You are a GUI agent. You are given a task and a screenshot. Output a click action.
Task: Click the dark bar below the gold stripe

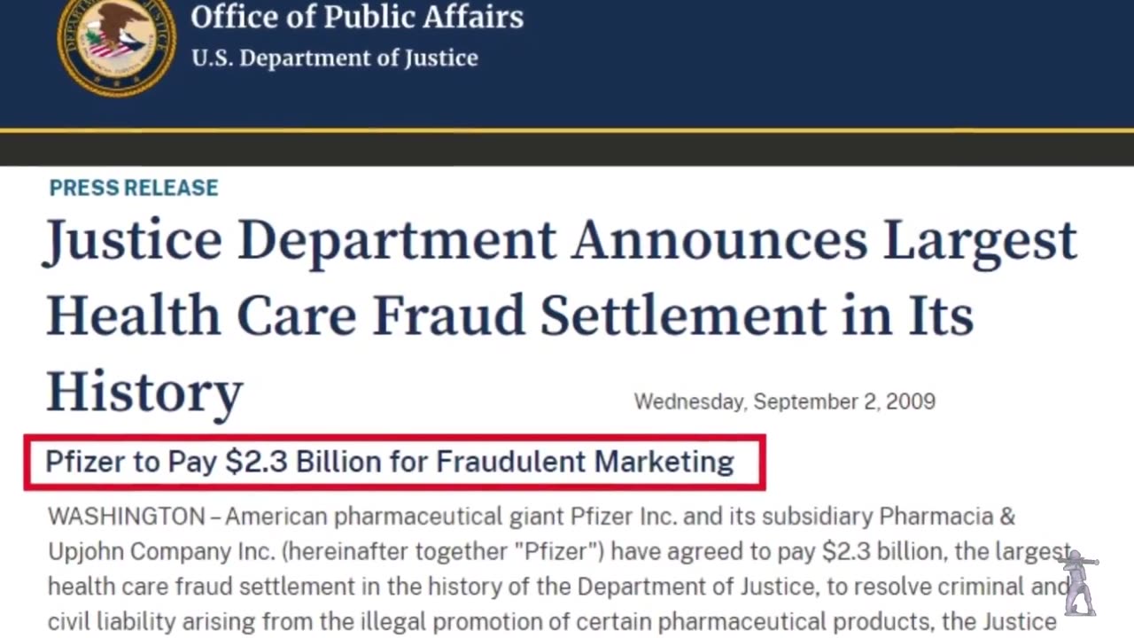click(567, 150)
